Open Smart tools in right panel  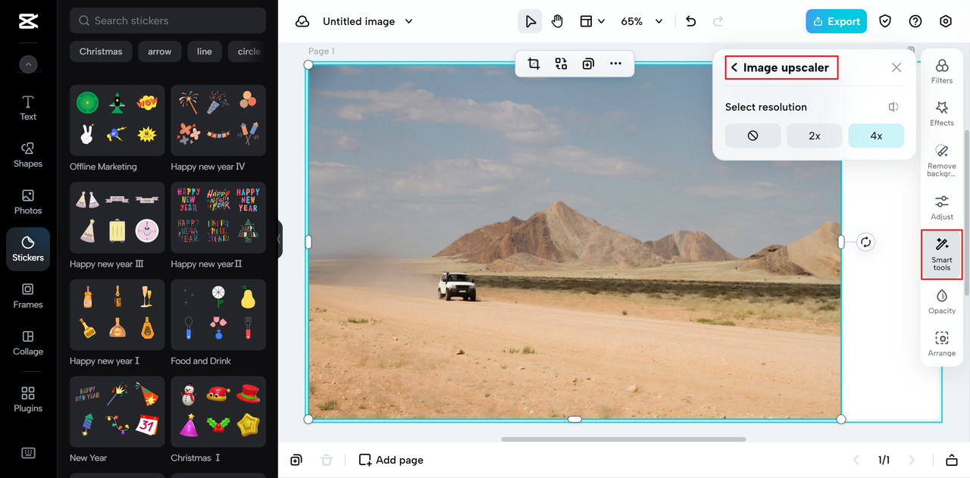942,255
